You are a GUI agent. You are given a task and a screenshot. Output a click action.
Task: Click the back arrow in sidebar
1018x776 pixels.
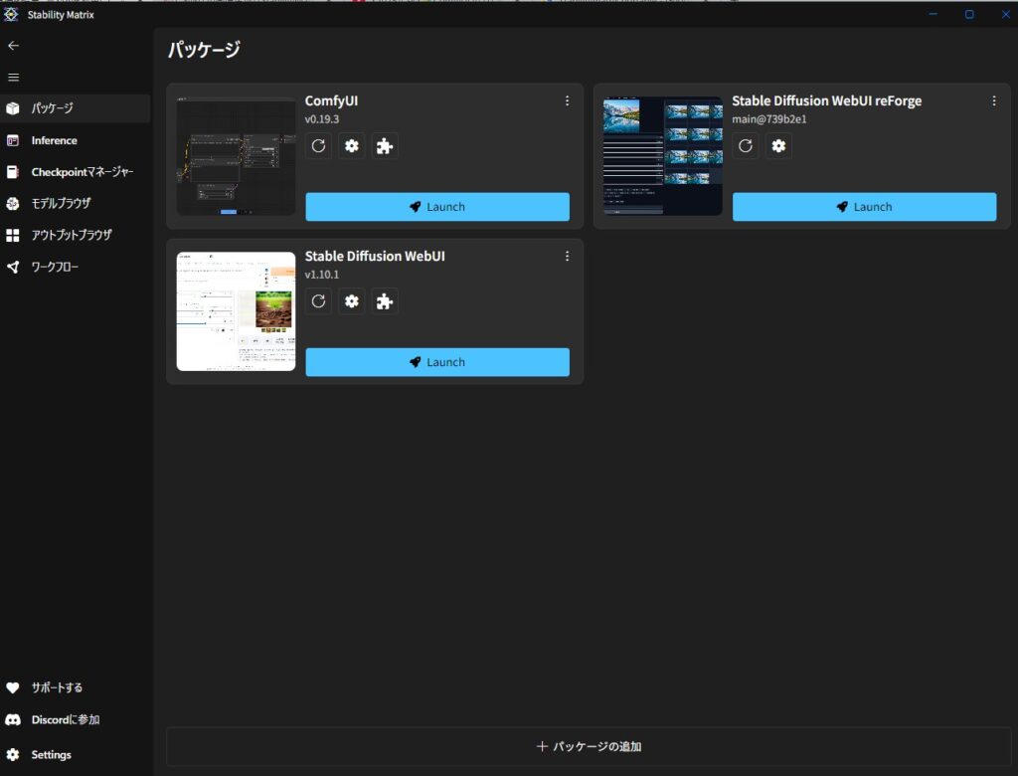tap(13, 46)
